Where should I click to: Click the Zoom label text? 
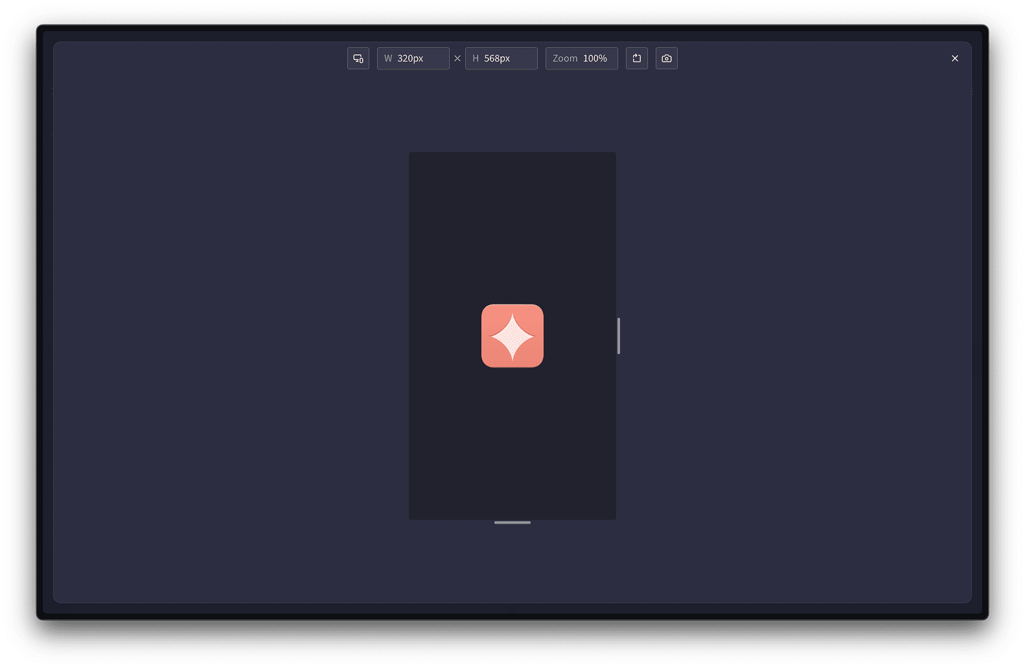pyautogui.click(x=565, y=58)
